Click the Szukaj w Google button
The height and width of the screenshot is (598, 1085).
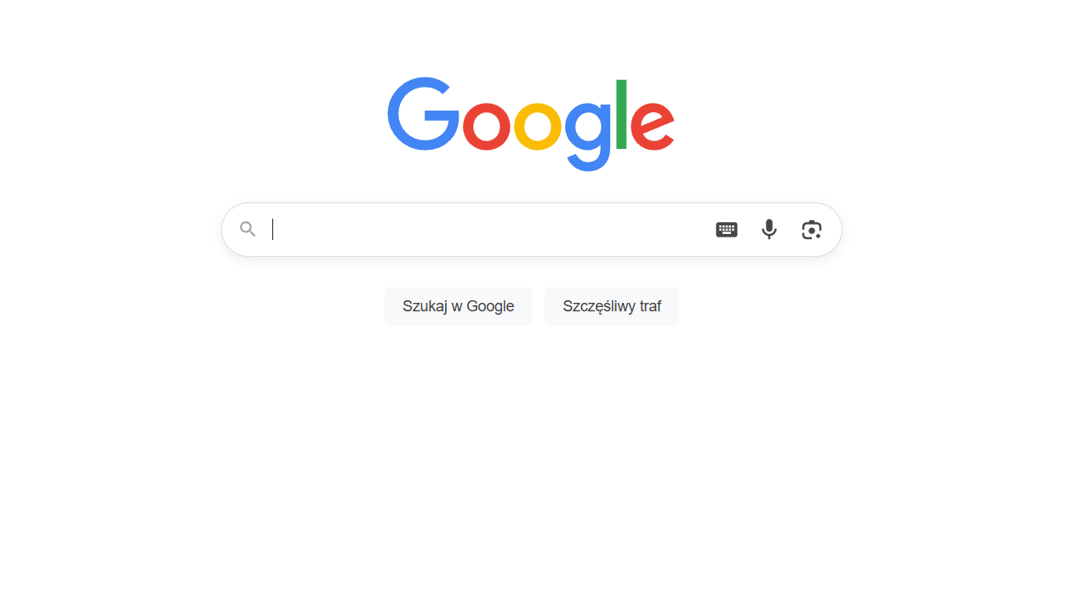tap(458, 306)
